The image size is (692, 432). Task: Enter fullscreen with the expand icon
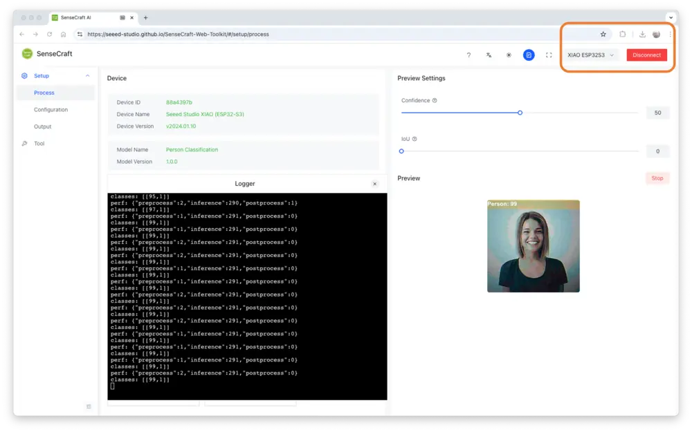click(549, 55)
